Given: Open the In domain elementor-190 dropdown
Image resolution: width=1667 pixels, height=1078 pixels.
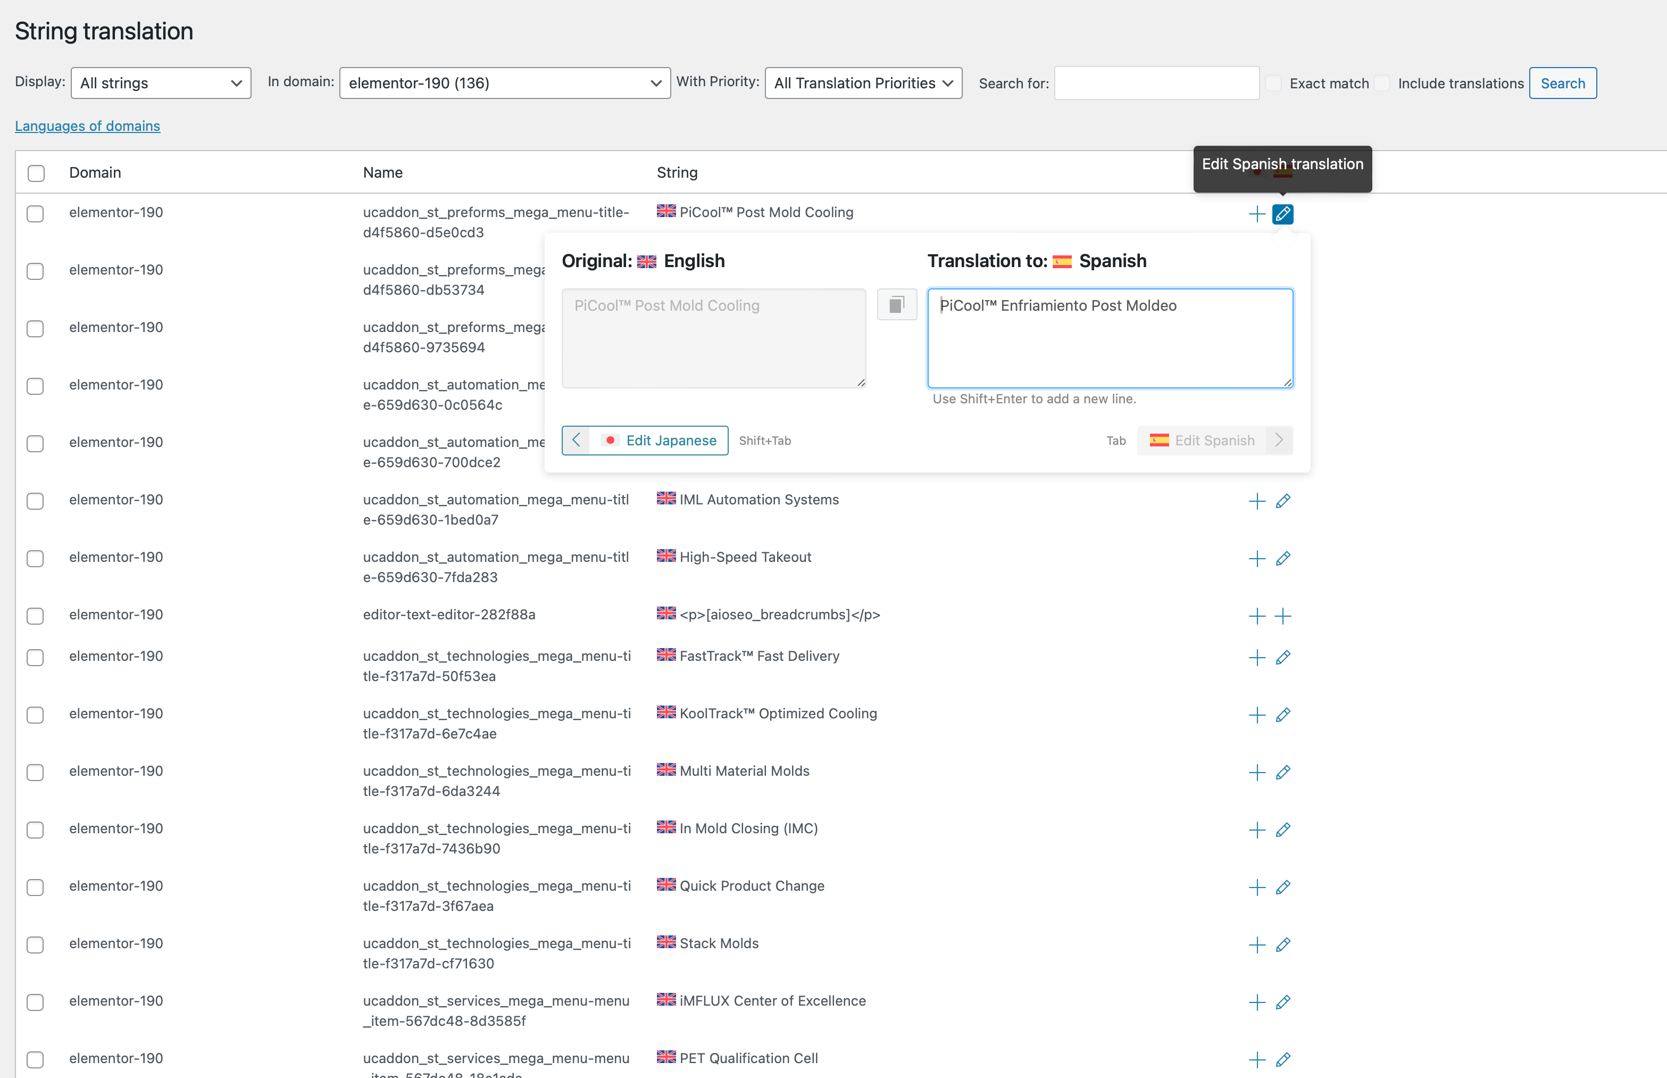Looking at the screenshot, I should point(505,84).
